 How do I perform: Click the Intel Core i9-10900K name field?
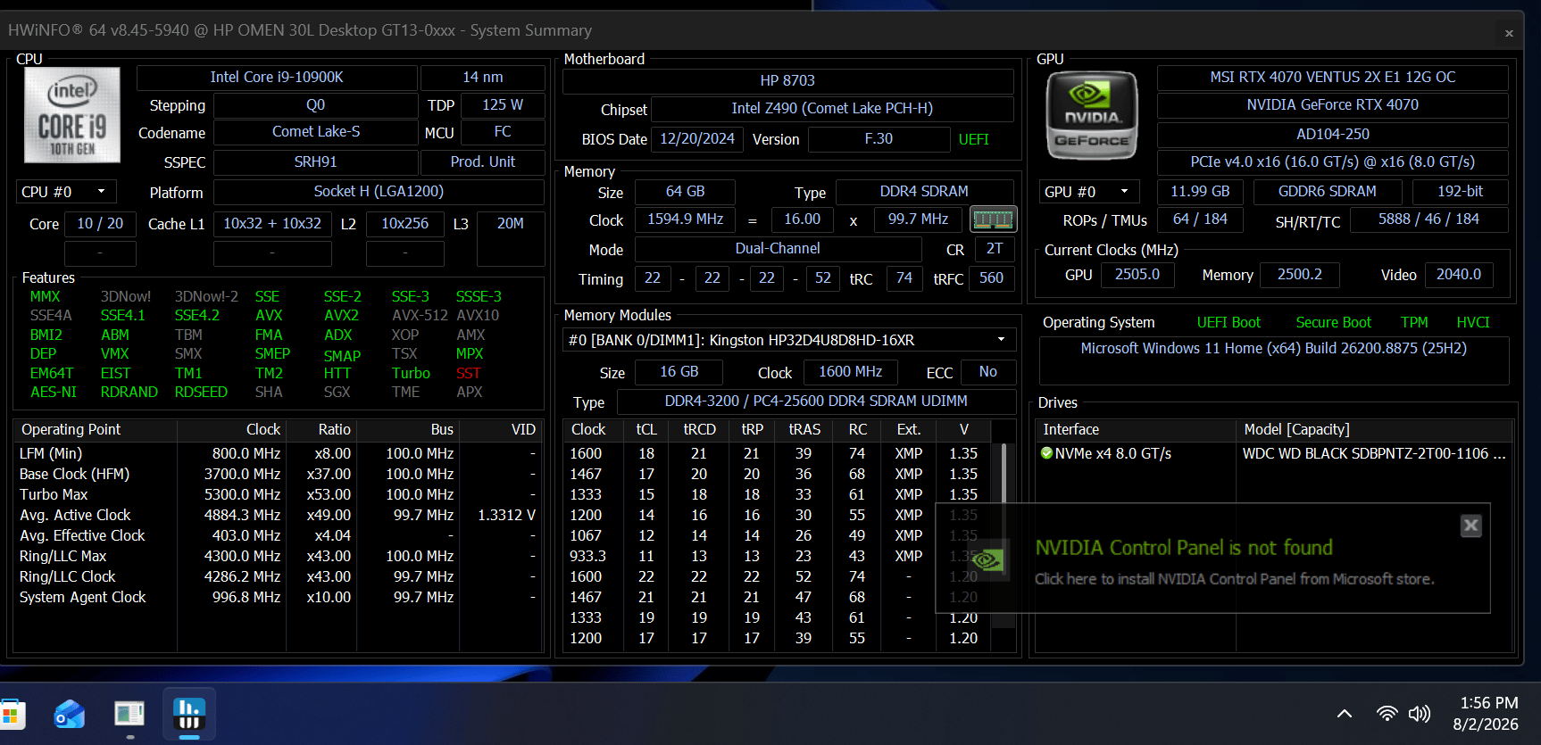277,78
